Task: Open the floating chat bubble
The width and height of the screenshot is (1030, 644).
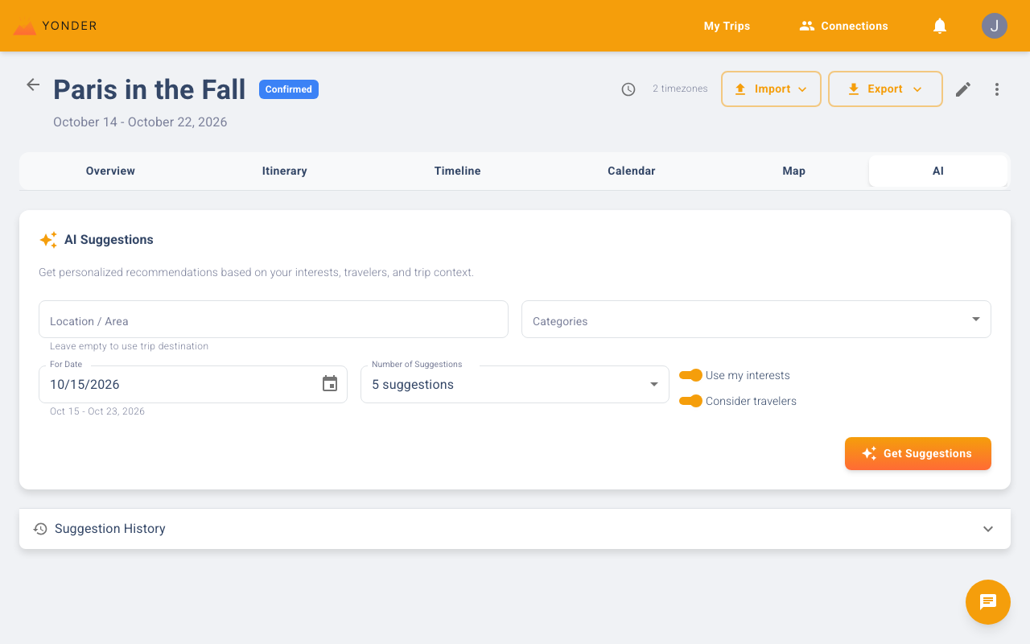Action: coord(988,602)
